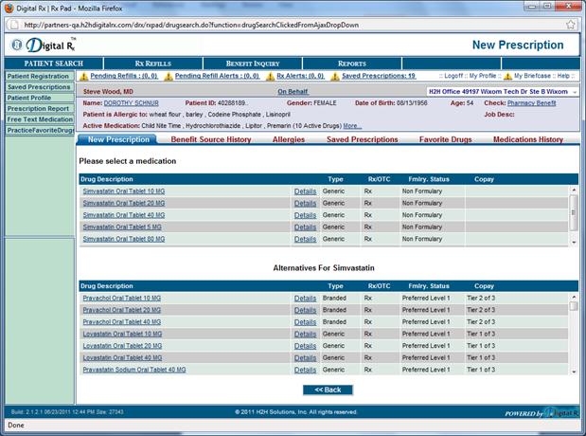Click the Saved Prescriptions warning icon
The image size is (586, 436).
(x=335, y=76)
